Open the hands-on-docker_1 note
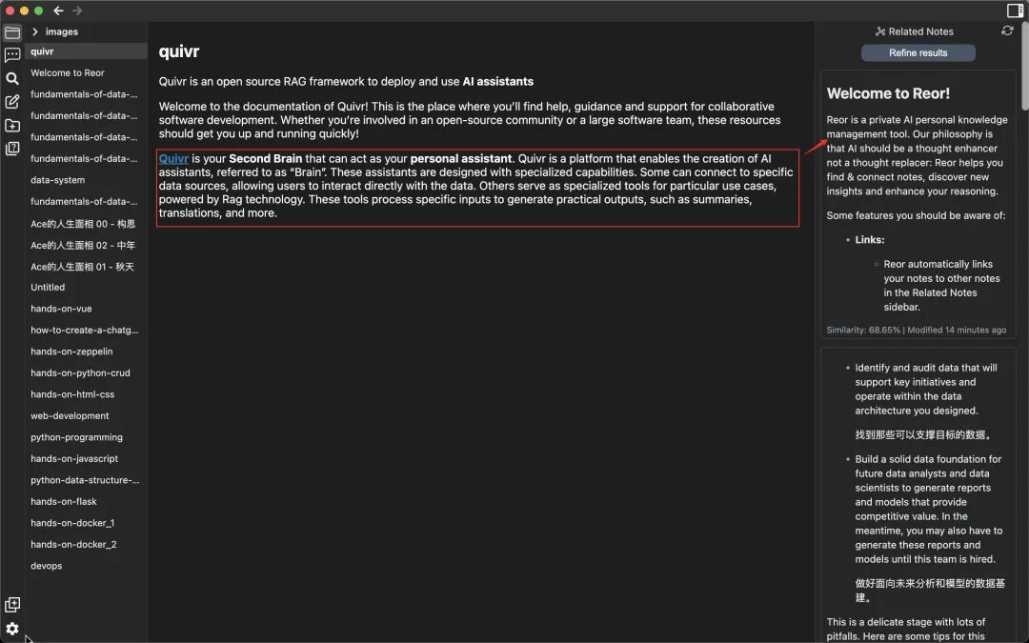This screenshot has height=643, width=1029. click(86, 523)
